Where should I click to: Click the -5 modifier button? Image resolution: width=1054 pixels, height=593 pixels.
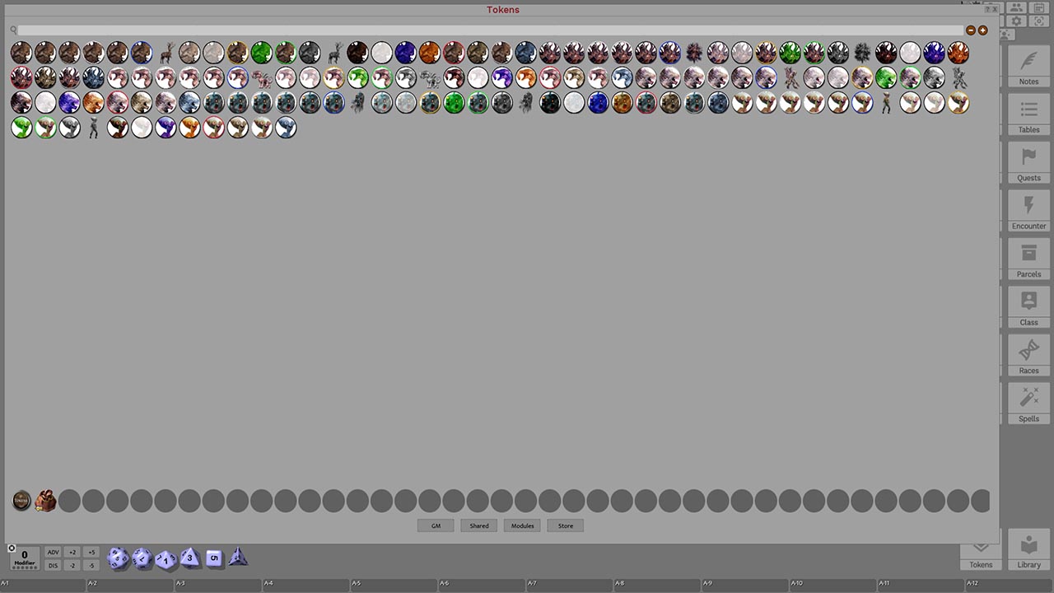(91, 565)
